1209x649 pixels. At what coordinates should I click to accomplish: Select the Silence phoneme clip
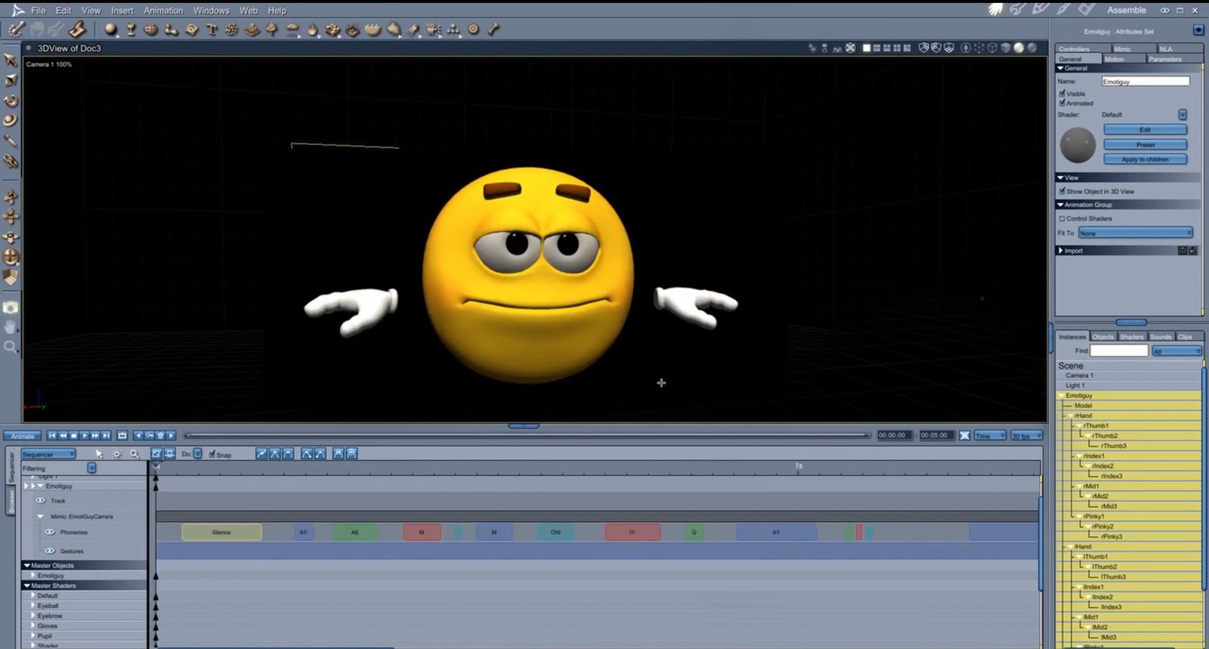[x=221, y=532]
